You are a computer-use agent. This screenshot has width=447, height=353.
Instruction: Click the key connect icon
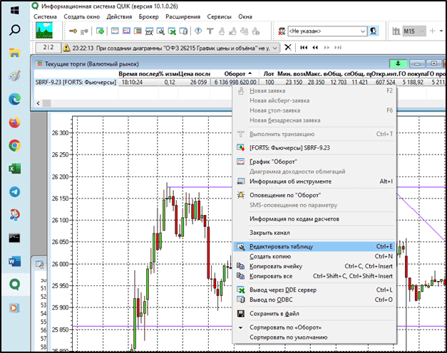click(x=73, y=31)
